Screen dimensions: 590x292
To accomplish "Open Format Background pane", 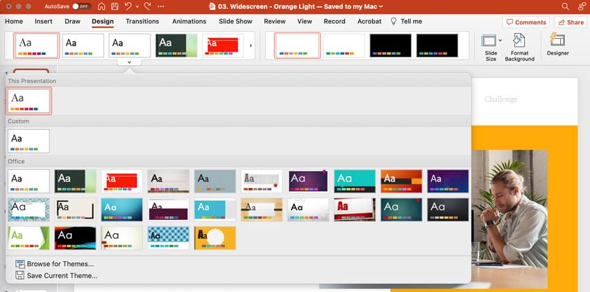I will [x=519, y=47].
